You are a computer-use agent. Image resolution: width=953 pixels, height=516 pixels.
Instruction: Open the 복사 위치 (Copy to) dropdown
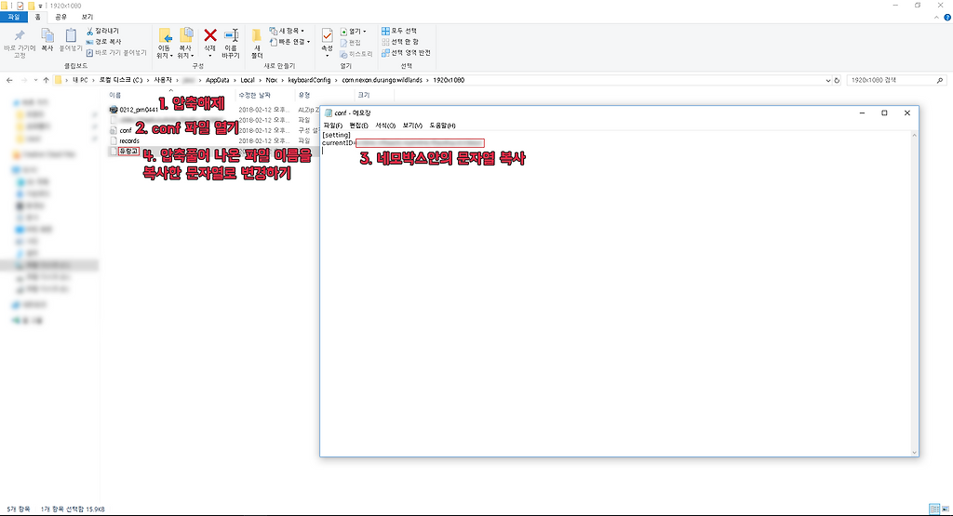pos(185,44)
